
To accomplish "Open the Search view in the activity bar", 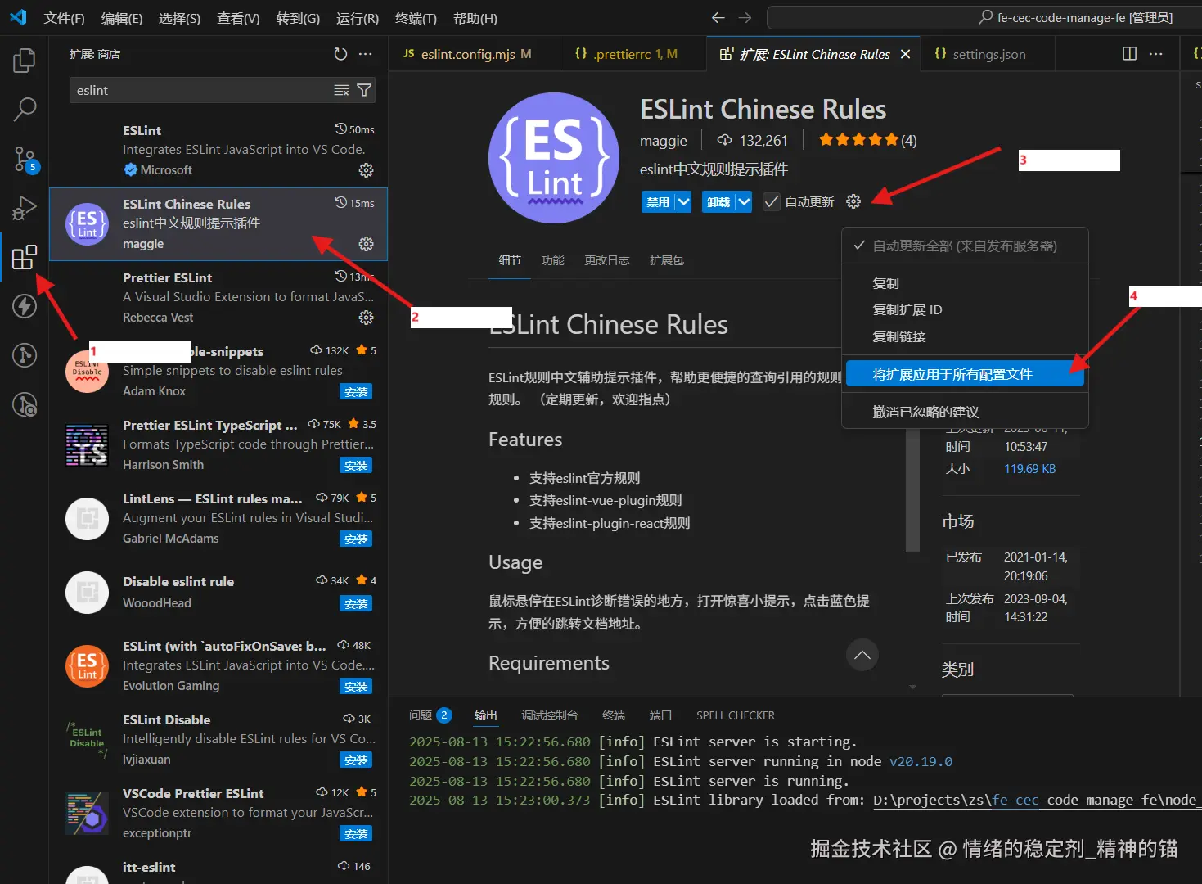I will 25,109.
